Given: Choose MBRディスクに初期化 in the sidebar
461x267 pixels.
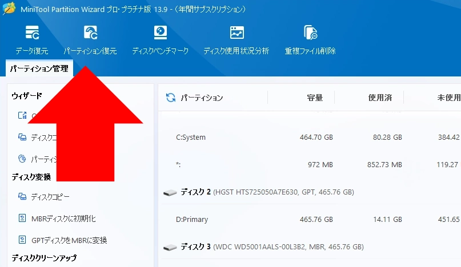Looking at the screenshot, I should (x=63, y=219).
